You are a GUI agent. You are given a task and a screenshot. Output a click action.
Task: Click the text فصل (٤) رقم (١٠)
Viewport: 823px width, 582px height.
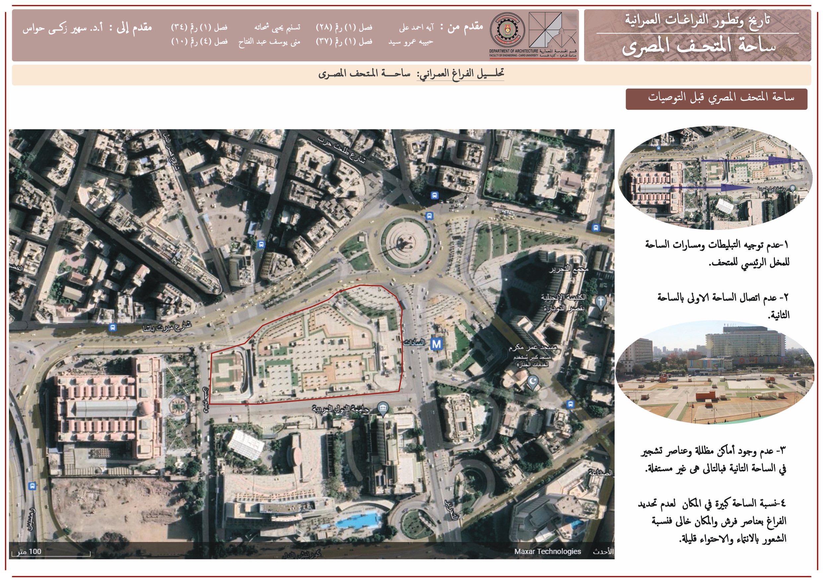(x=200, y=42)
